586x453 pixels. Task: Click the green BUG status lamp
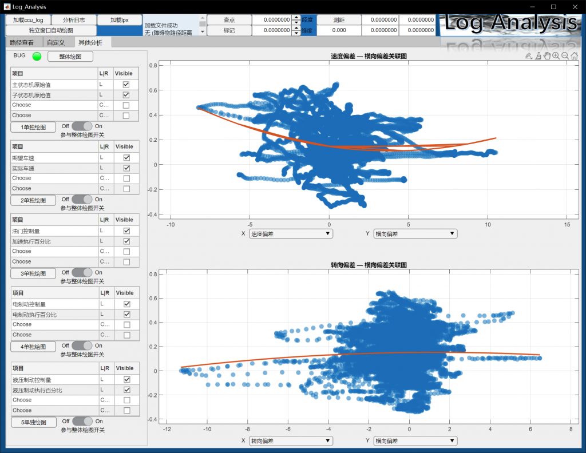(37, 56)
